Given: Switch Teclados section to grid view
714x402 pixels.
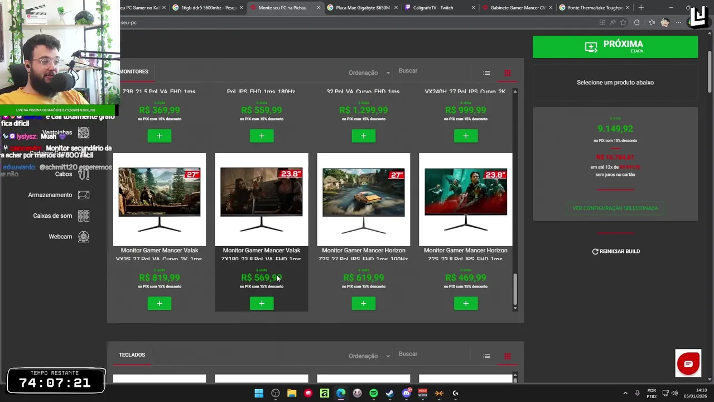Looking at the screenshot, I should pos(508,356).
